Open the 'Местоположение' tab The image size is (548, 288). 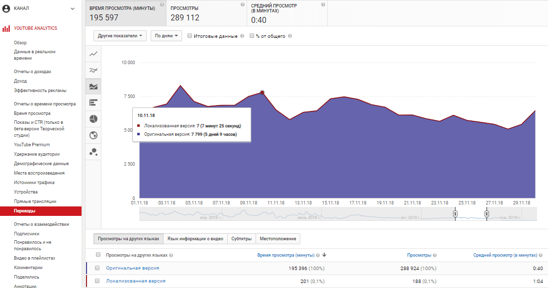click(x=278, y=239)
